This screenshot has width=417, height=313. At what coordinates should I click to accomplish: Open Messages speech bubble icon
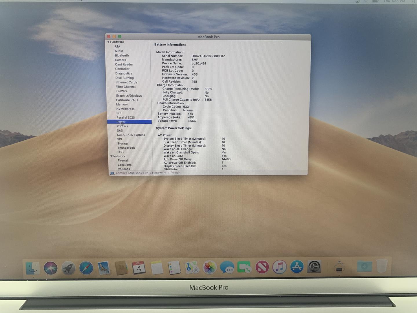tap(227, 267)
